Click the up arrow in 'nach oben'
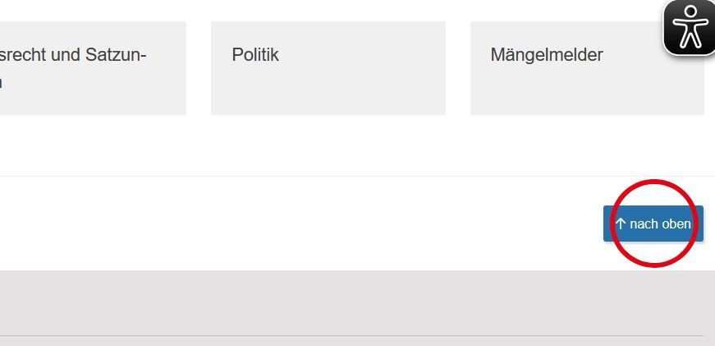This screenshot has height=346, width=715. click(621, 224)
